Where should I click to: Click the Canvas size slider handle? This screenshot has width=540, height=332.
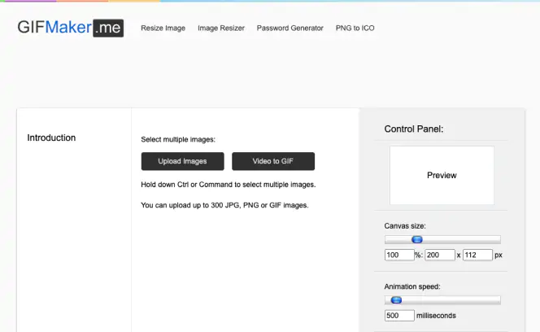417,239
